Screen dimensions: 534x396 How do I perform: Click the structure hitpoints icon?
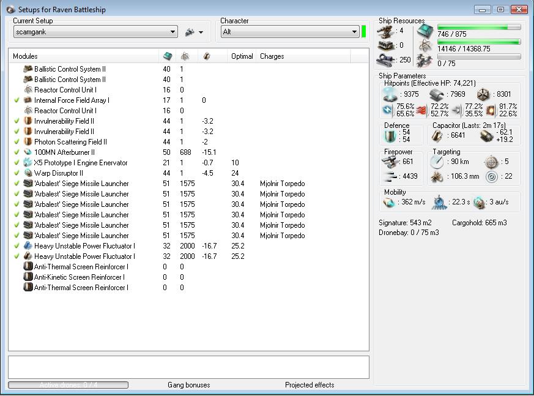(483, 95)
